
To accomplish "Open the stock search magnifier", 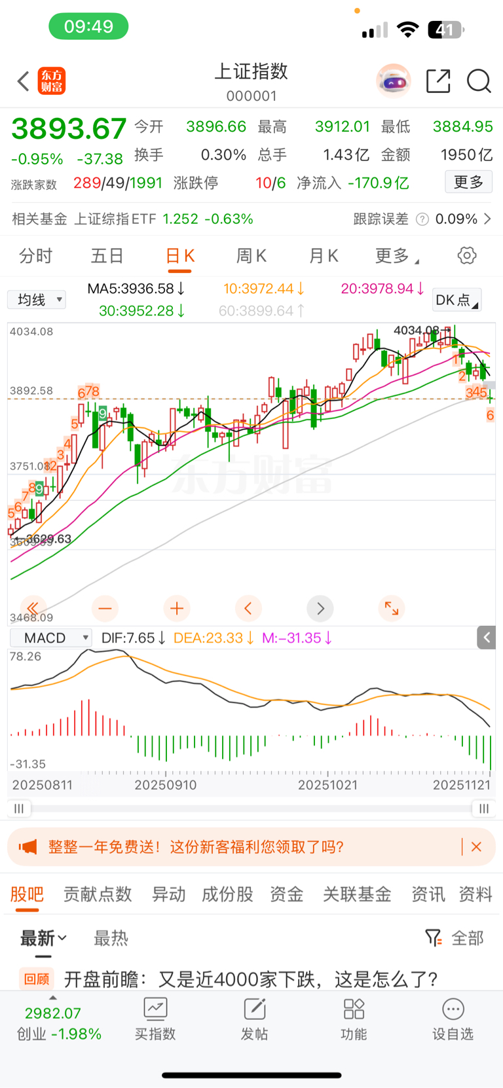I will [x=479, y=81].
